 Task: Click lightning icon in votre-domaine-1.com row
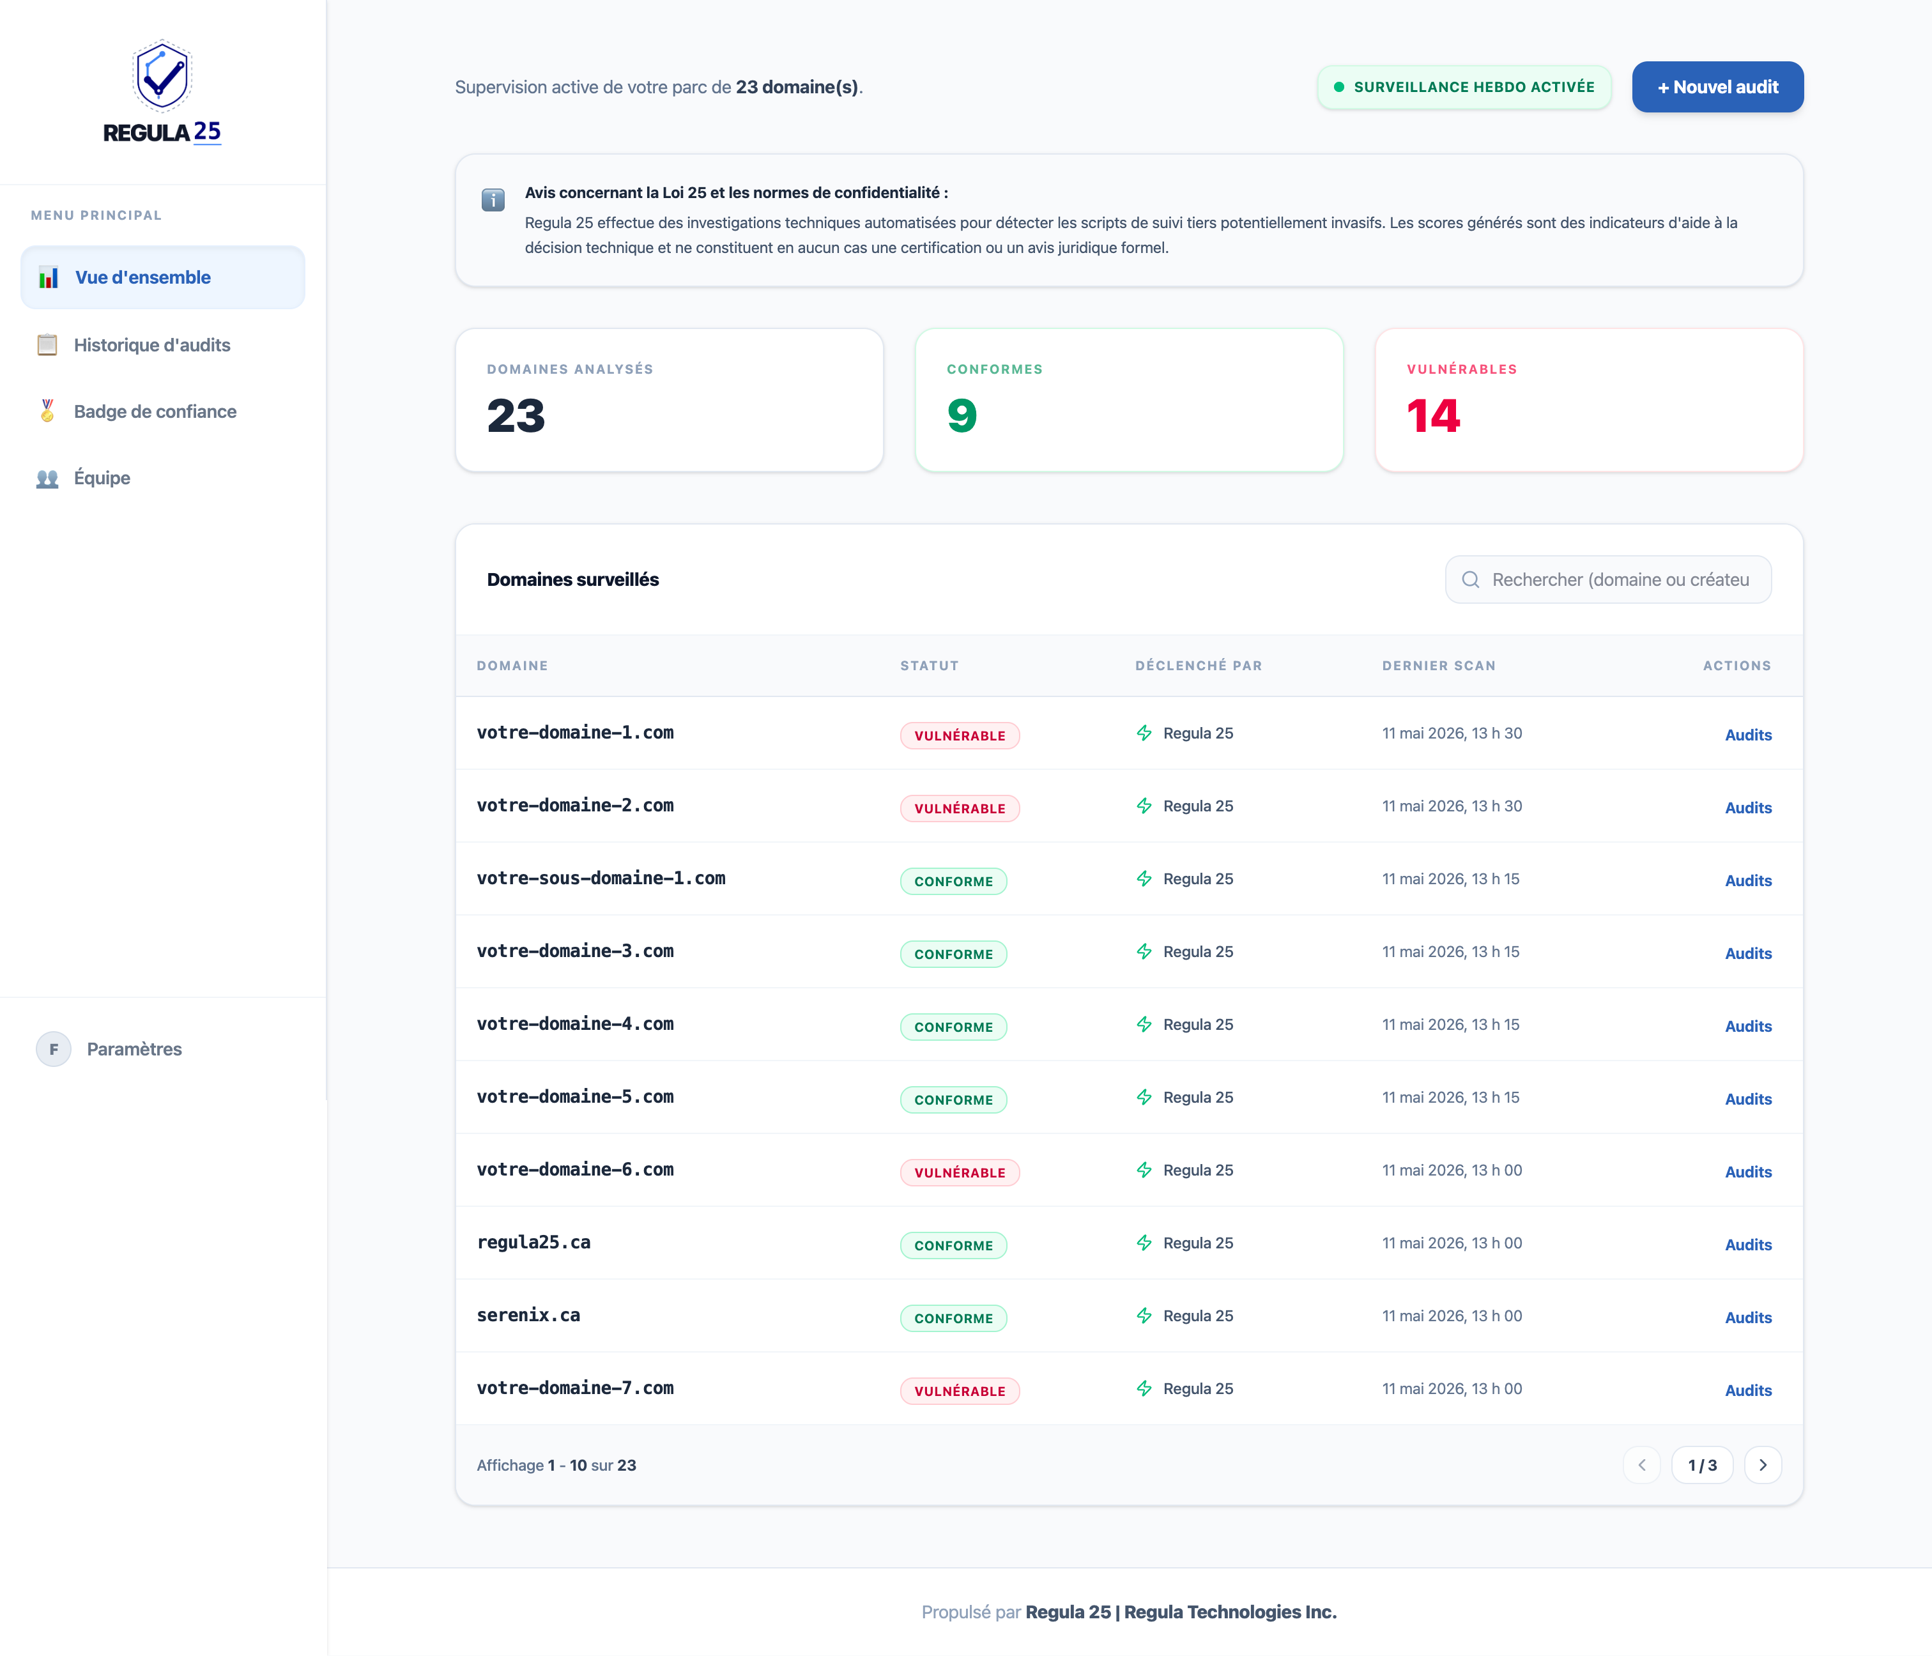(x=1144, y=733)
